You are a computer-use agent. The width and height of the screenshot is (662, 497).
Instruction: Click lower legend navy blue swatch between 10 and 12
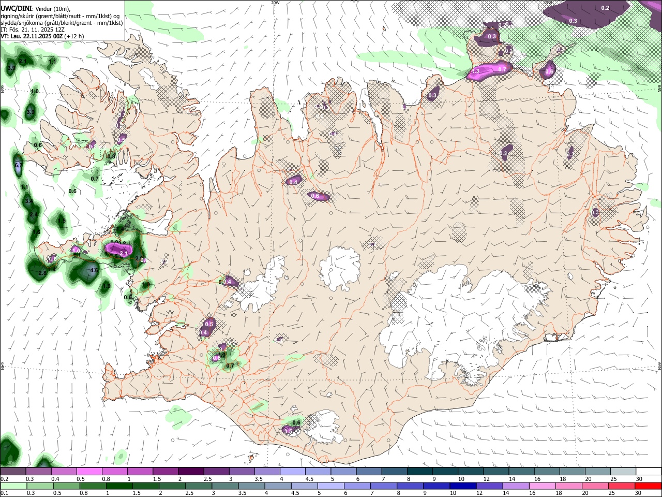(462, 486)
